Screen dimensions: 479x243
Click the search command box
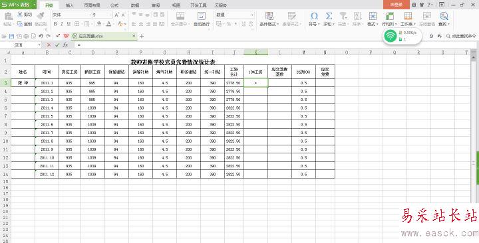(461, 36)
